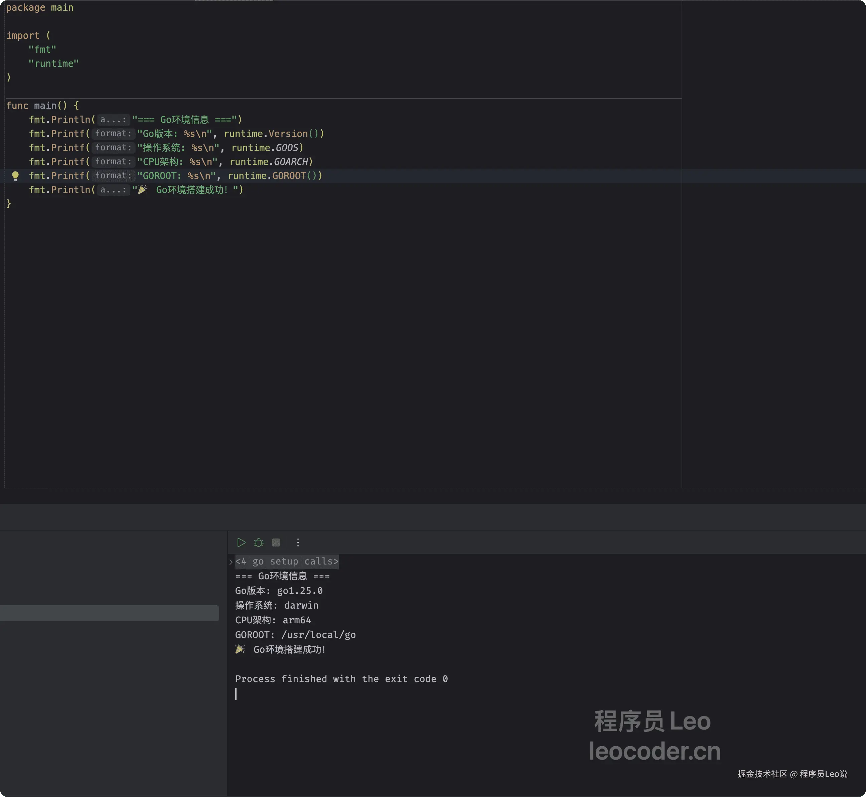Click the "runtime" import string

[x=53, y=64]
